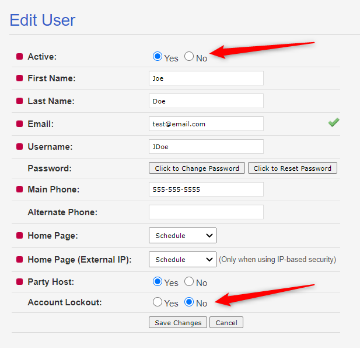The image size is (360, 348).
Task: Click the Click to Change Password button
Action: pos(197,168)
